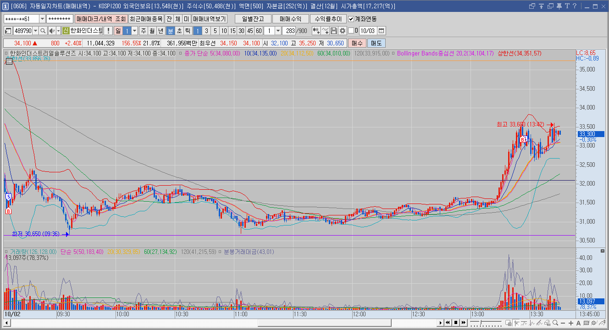Click the password input field
This screenshot has height=330, width=609.
[x=60, y=19]
